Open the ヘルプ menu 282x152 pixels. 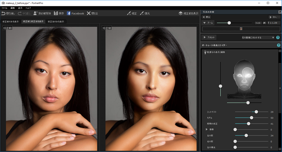(28, 8)
